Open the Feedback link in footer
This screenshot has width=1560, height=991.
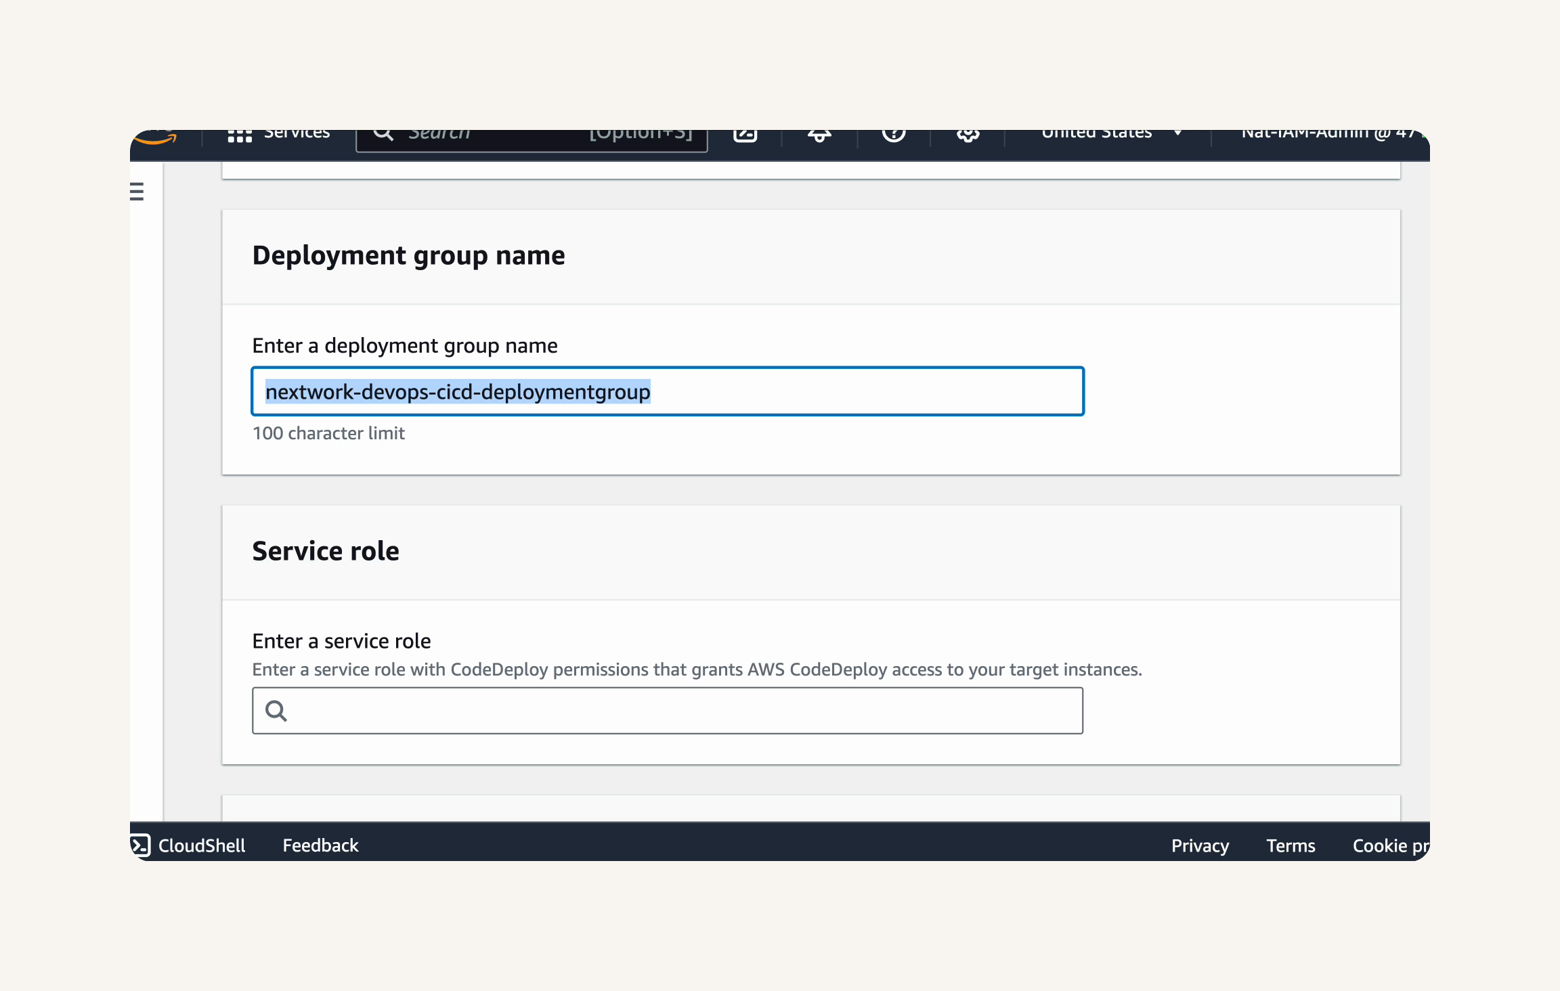point(320,845)
